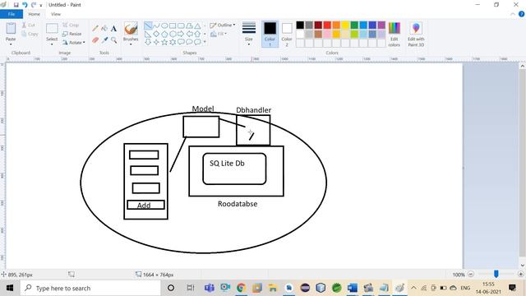Choose the Right arrow shape
526x296 pixels.
[181, 34]
